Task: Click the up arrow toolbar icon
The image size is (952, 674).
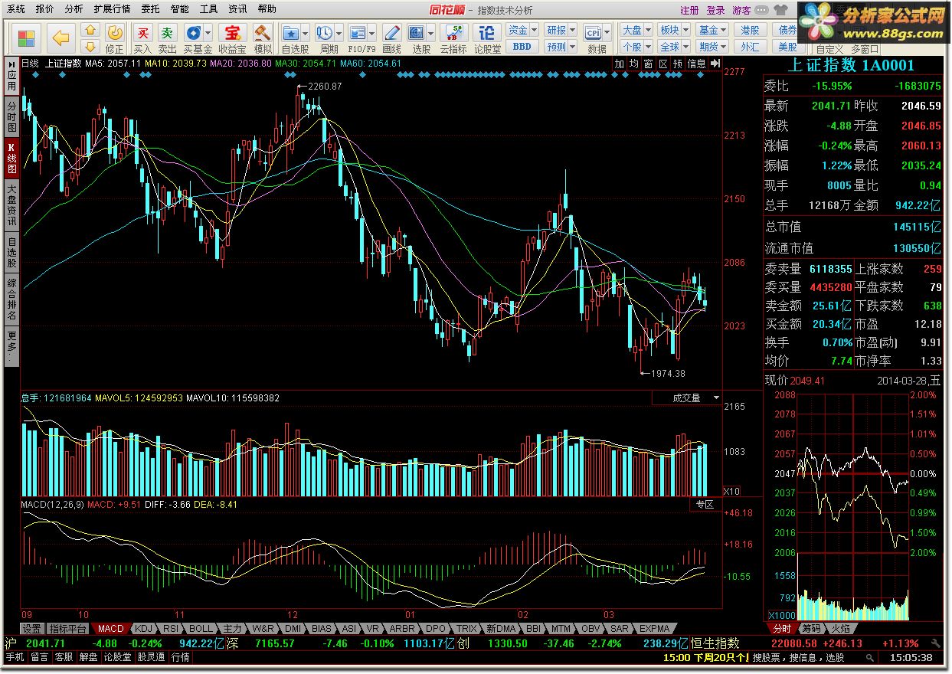Action: tap(90, 31)
